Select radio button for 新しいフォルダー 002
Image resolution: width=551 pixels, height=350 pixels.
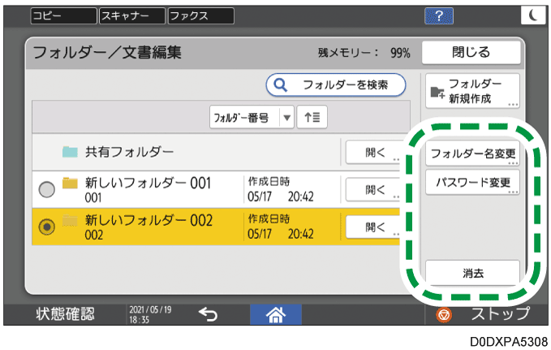47,227
